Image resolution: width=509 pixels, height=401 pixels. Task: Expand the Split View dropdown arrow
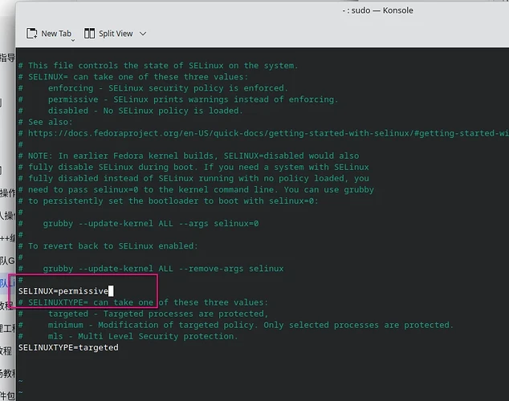coord(143,34)
